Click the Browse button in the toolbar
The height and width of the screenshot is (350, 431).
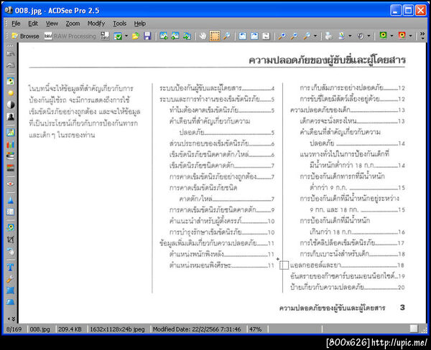25,36
